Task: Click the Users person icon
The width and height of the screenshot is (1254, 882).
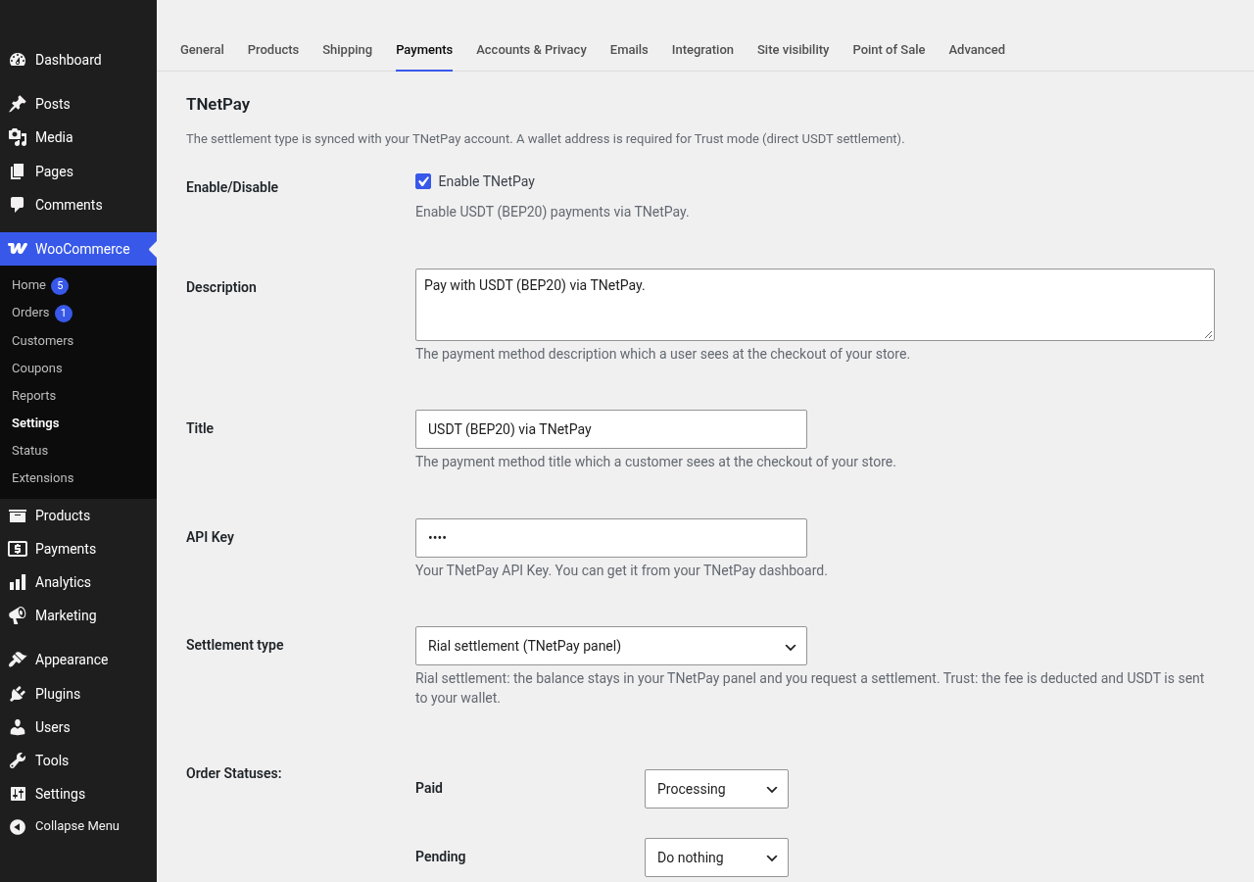Action: [18, 727]
